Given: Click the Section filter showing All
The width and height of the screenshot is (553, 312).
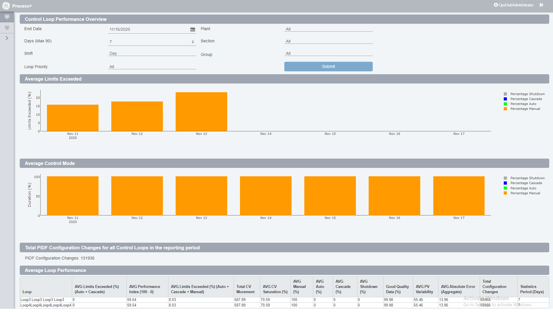Looking at the screenshot, I should (328, 41).
